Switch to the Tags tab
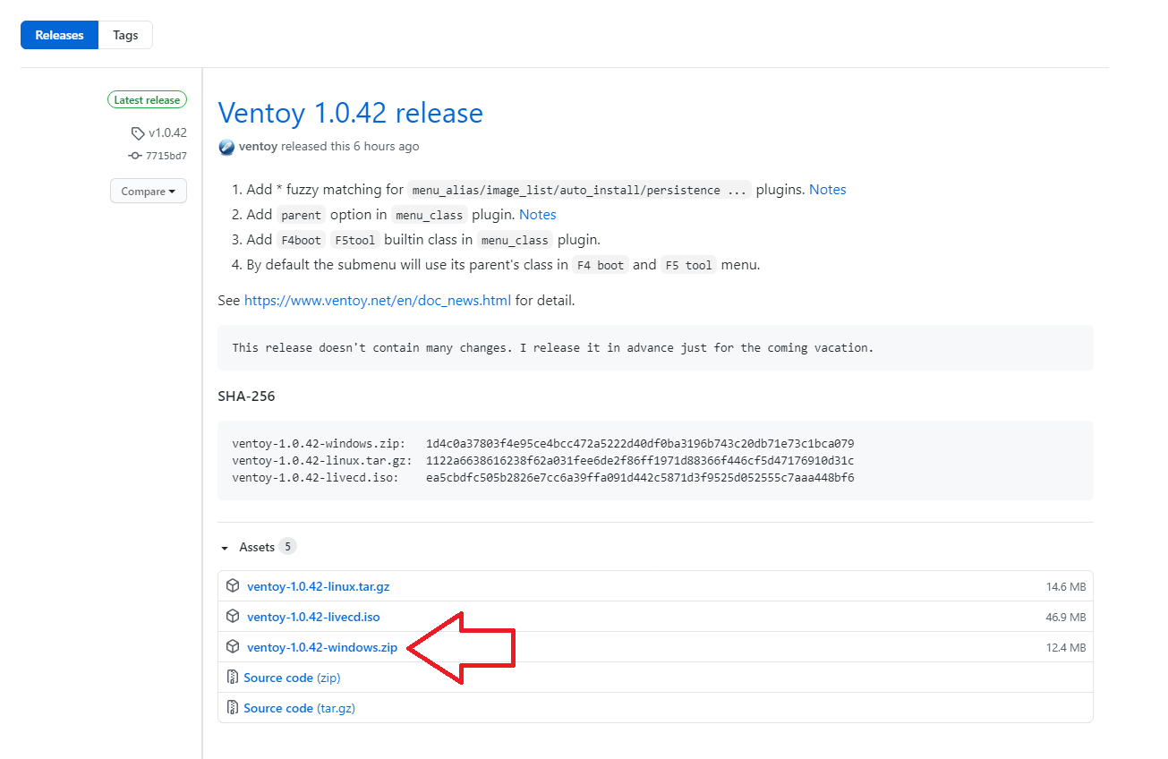 (x=125, y=36)
